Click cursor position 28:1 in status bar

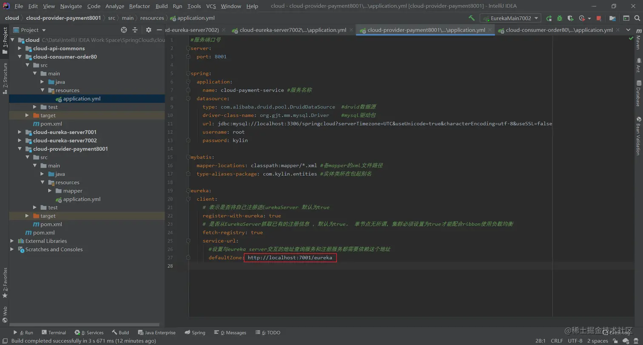[x=541, y=341]
